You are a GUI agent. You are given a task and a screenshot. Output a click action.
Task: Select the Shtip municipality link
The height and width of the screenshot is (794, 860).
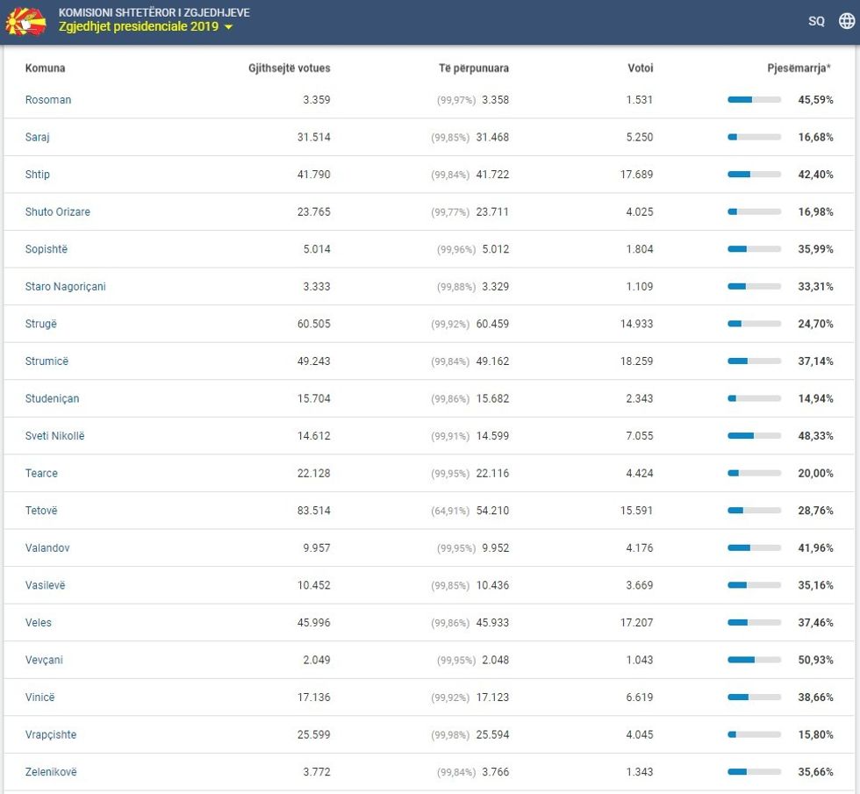(38, 175)
